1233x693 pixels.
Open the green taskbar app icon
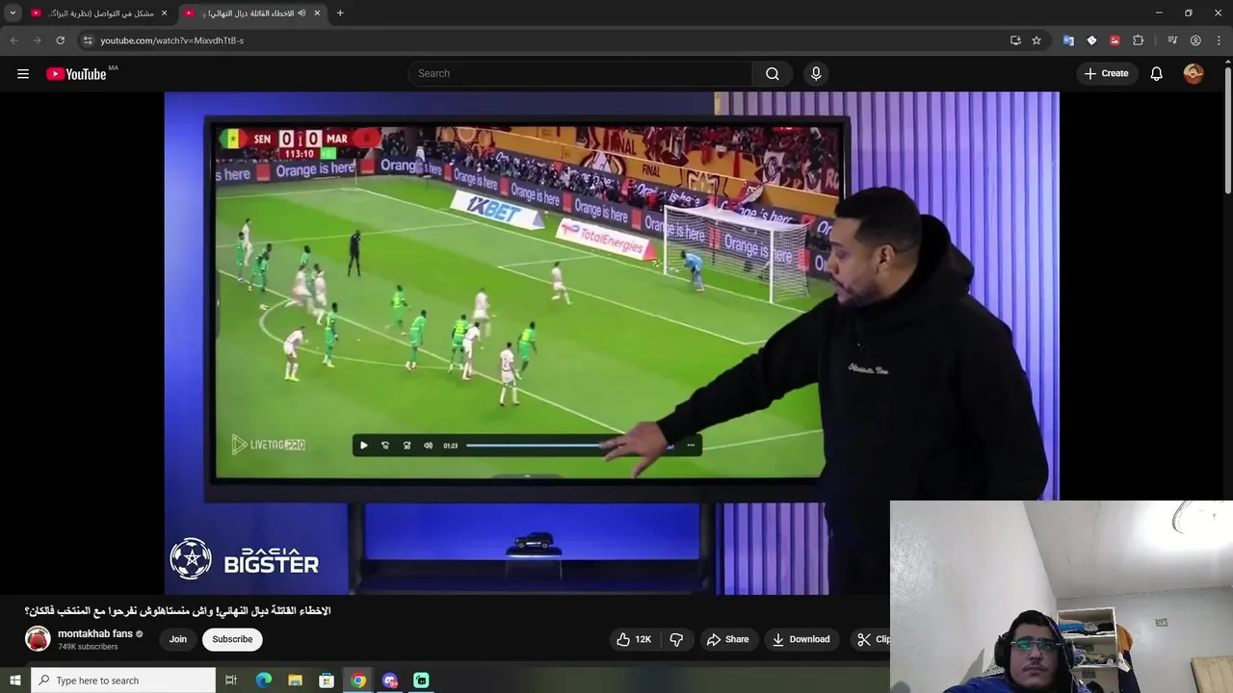pyautogui.click(x=421, y=680)
